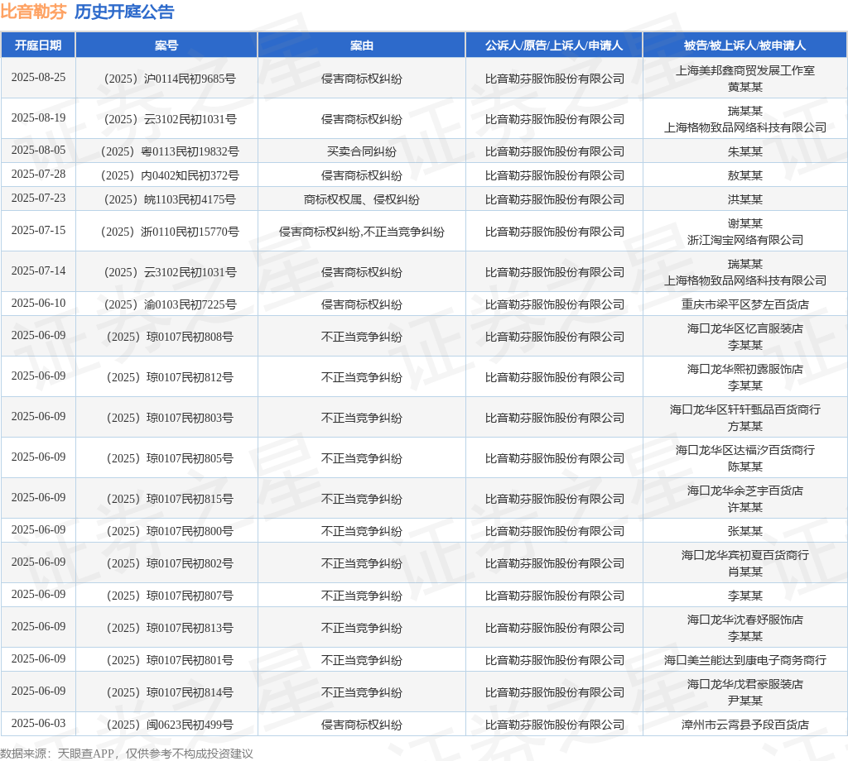The width and height of the screenshot is (848, 761).
Task: Click case number 沪0114民初9685号
Action: (170, 79)
